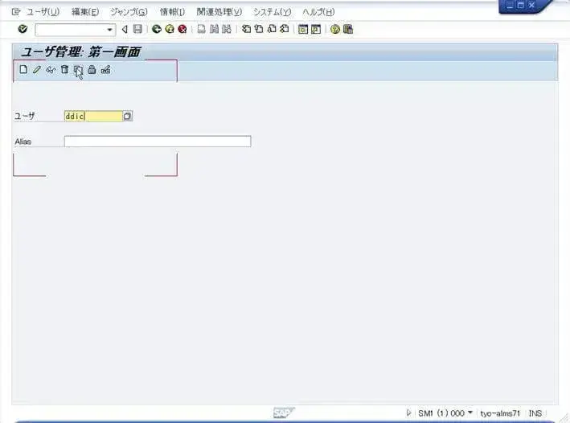The image size is (570, 423).
Task: Close the SAP window
Action: click(x=531, y=5)
